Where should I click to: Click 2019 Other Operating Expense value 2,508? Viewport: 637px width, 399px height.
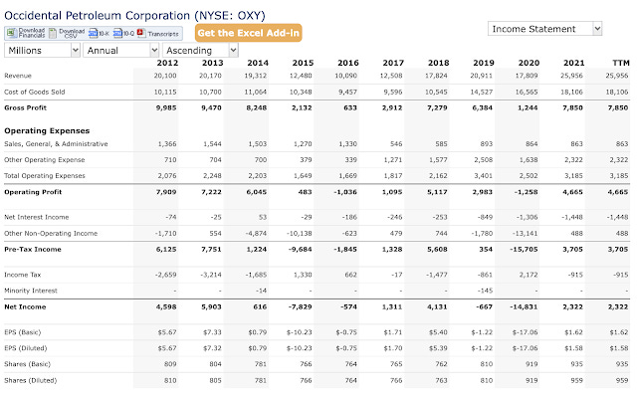point(484,160)
